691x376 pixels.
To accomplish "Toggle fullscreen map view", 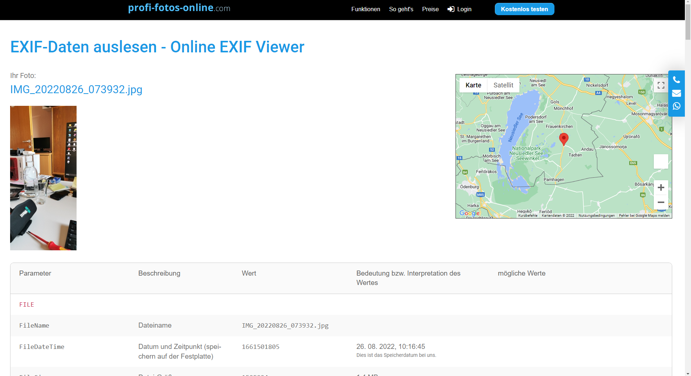I will (661, 85).
